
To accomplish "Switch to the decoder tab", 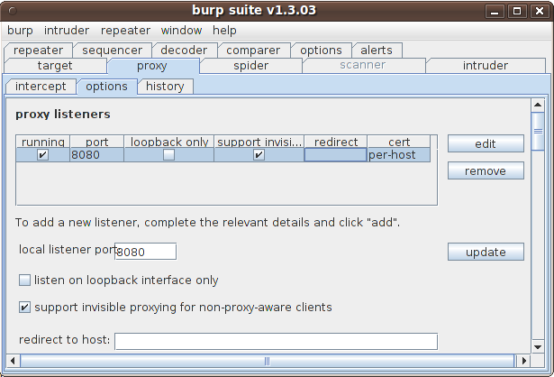I will pyautogui.click(x=184, y=51).
